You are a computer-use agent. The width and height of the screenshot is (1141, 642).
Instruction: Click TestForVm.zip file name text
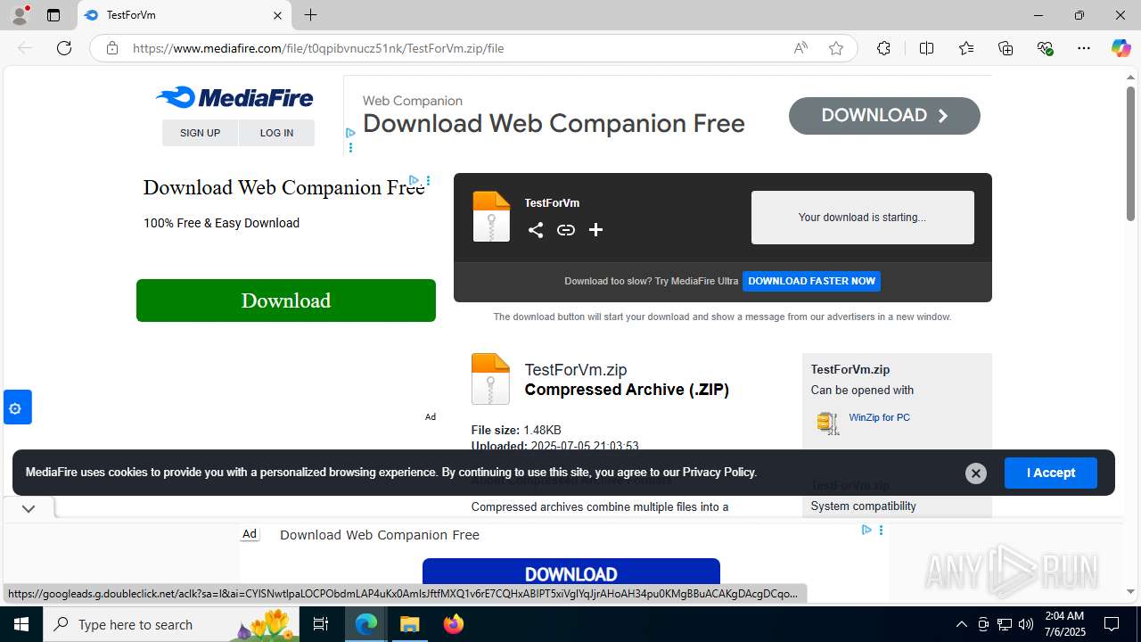pos(576,369)
